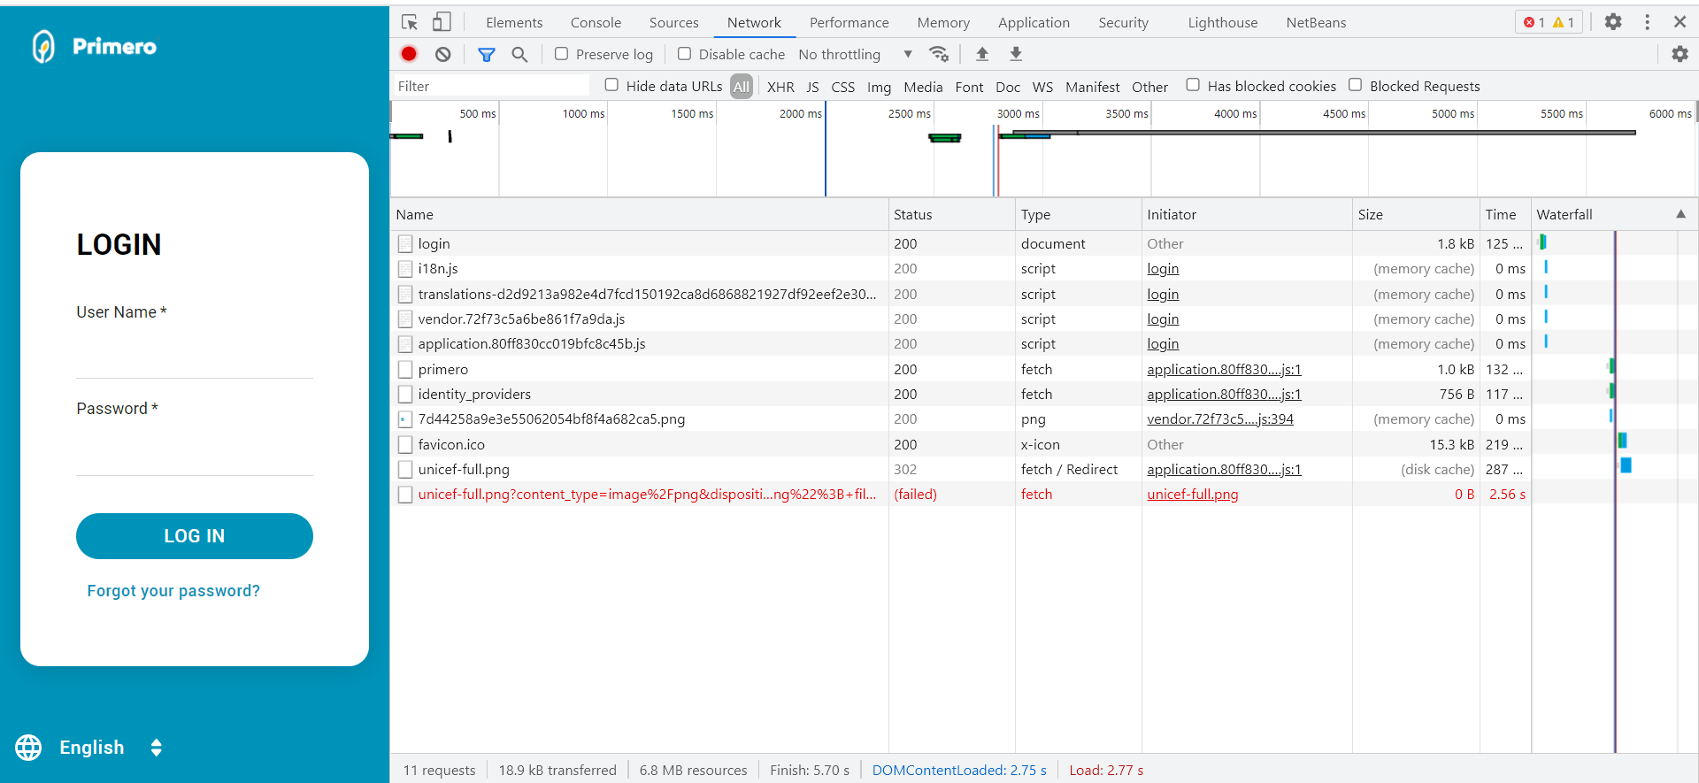Image resolution: width=1699 pixels, height=783 pixels.
Task: Open the Performance tab
Action: tap(849, 22)
